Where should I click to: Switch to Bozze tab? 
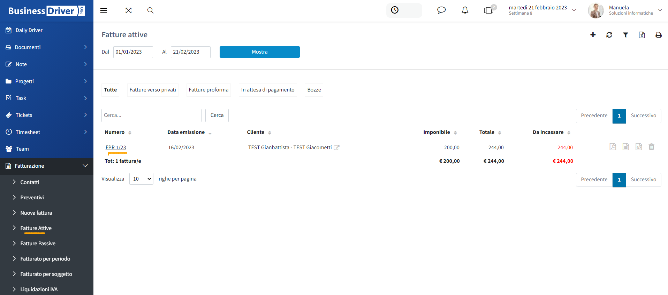coord(314,90)
